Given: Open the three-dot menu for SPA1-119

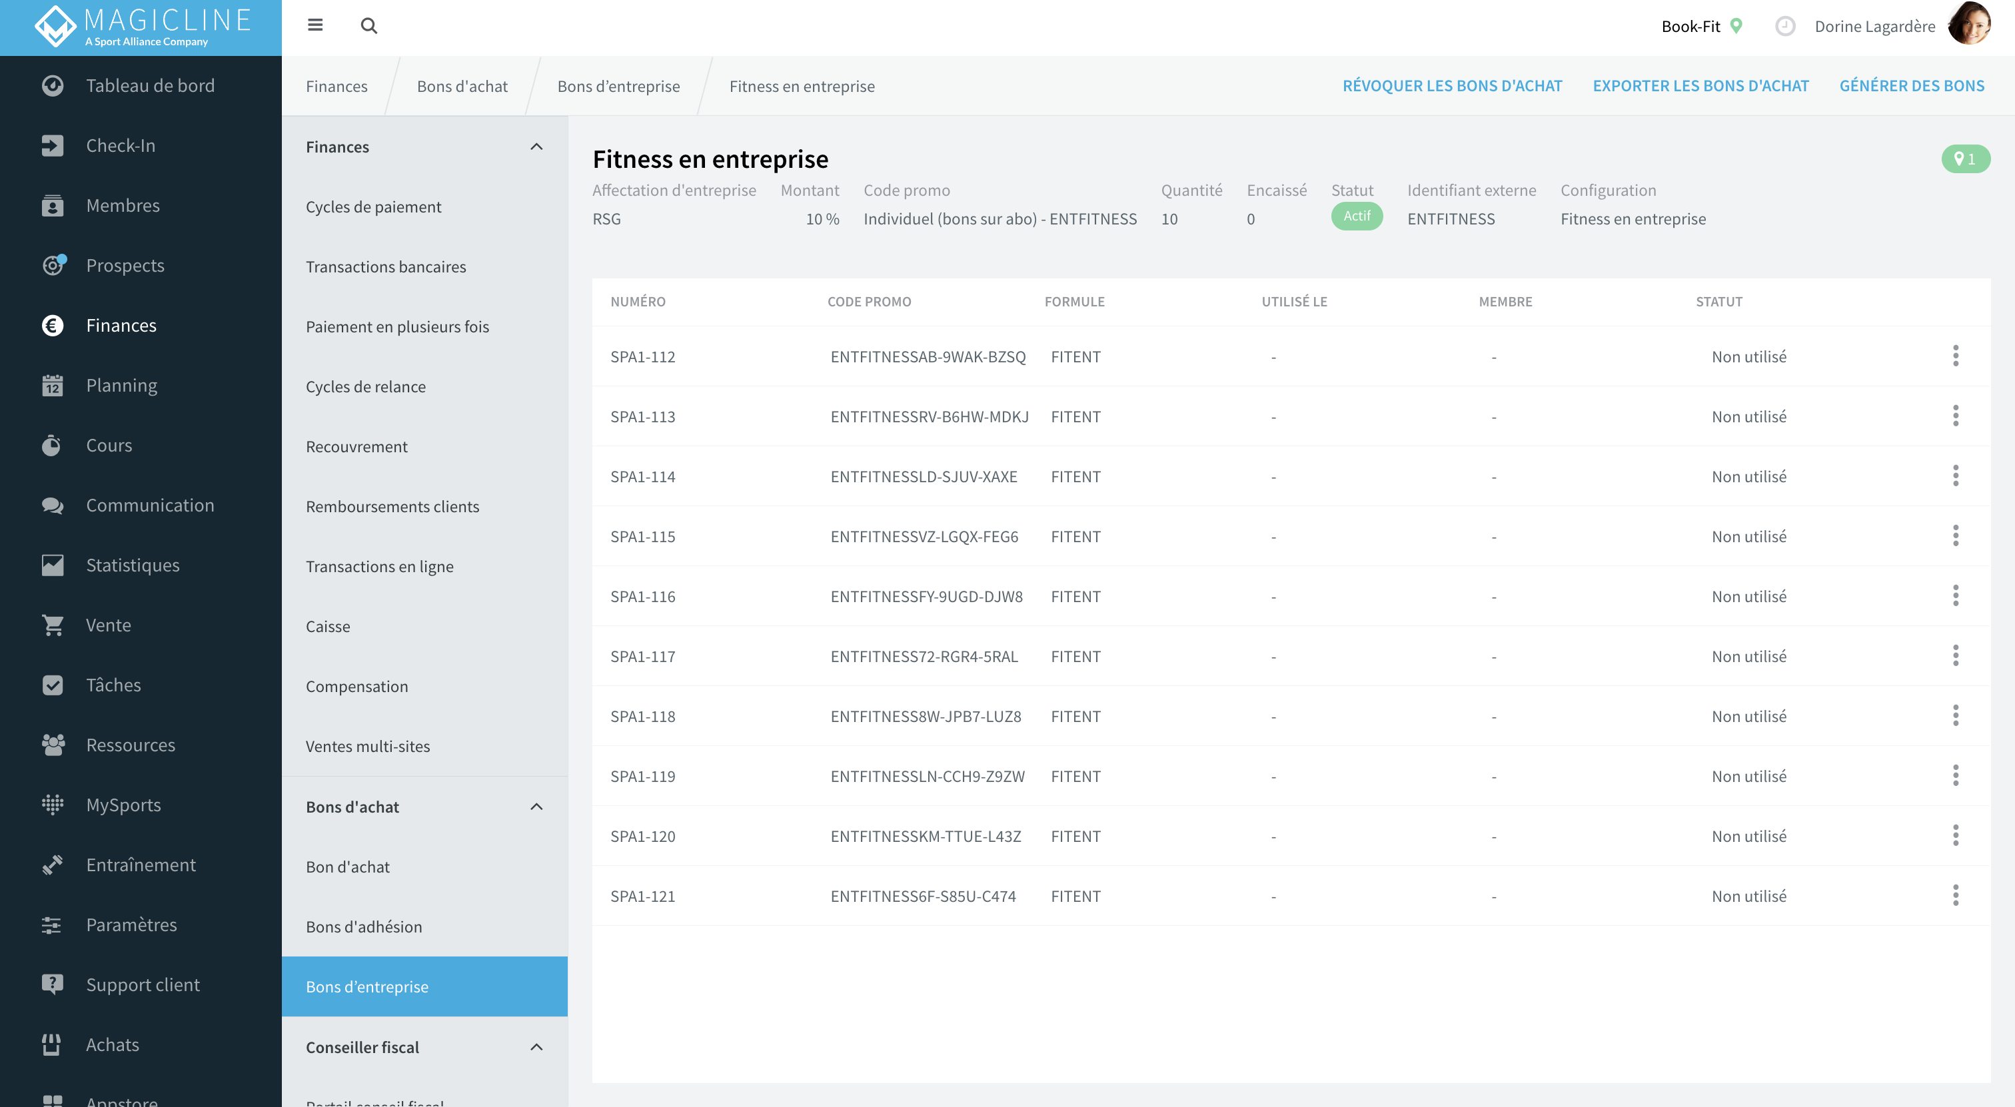Looking at the screenshot, I should [1956, 777].
